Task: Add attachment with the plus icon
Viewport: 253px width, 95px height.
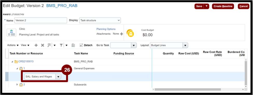Action: tap(122, 34)
